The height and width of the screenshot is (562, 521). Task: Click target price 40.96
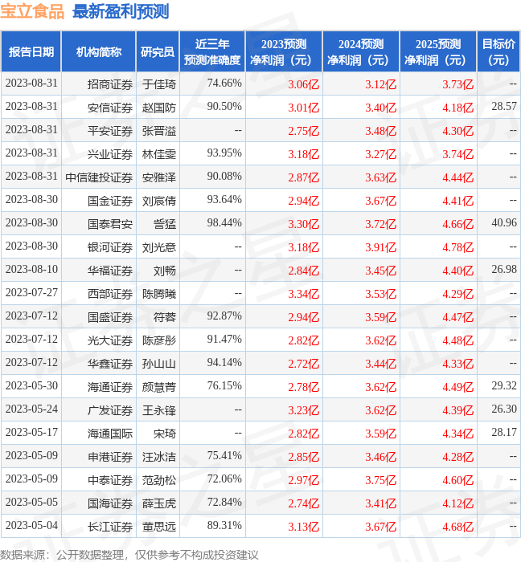[x=504, y=223]
